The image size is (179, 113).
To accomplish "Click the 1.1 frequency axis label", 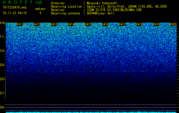I will (2, 37).
